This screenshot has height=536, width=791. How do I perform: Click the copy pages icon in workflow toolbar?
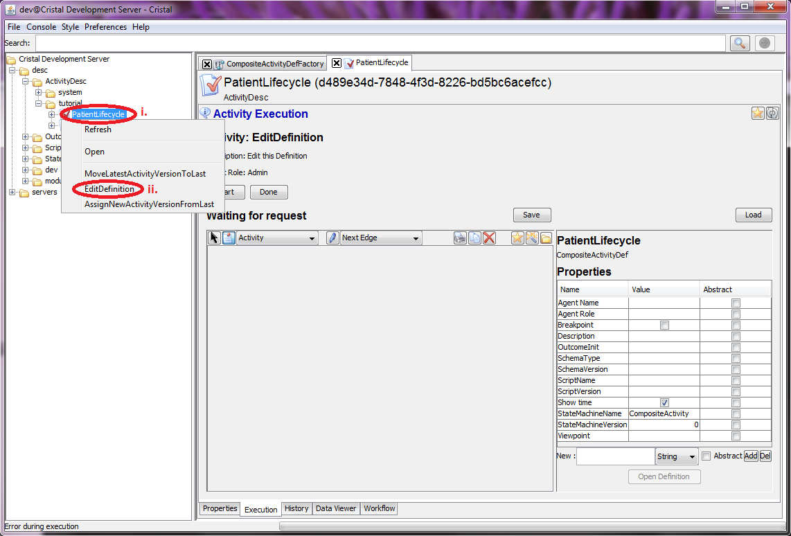click(x=474, y=238)
